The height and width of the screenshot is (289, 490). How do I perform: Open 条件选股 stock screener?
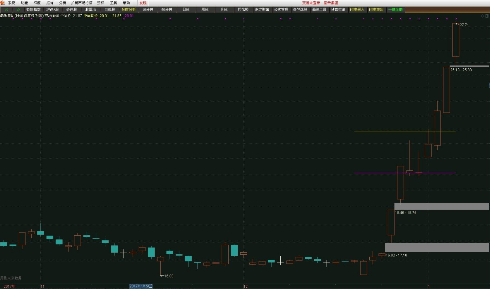[300, 10]
